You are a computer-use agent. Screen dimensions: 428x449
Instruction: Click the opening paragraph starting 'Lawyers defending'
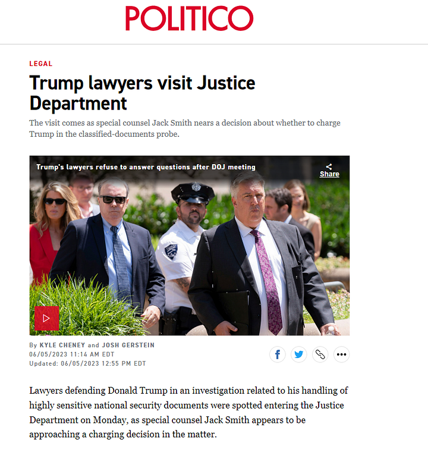pyautogui.click(x=188, y=412)
